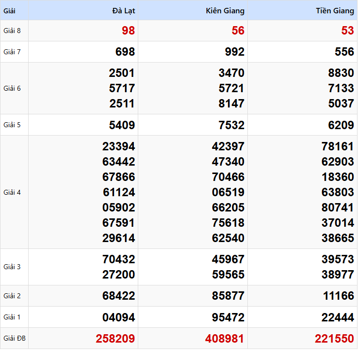The height and width of the screenshot is (350, 358).
Task: Click number 18360 in Tiền Giang
Action: [338, 177]
